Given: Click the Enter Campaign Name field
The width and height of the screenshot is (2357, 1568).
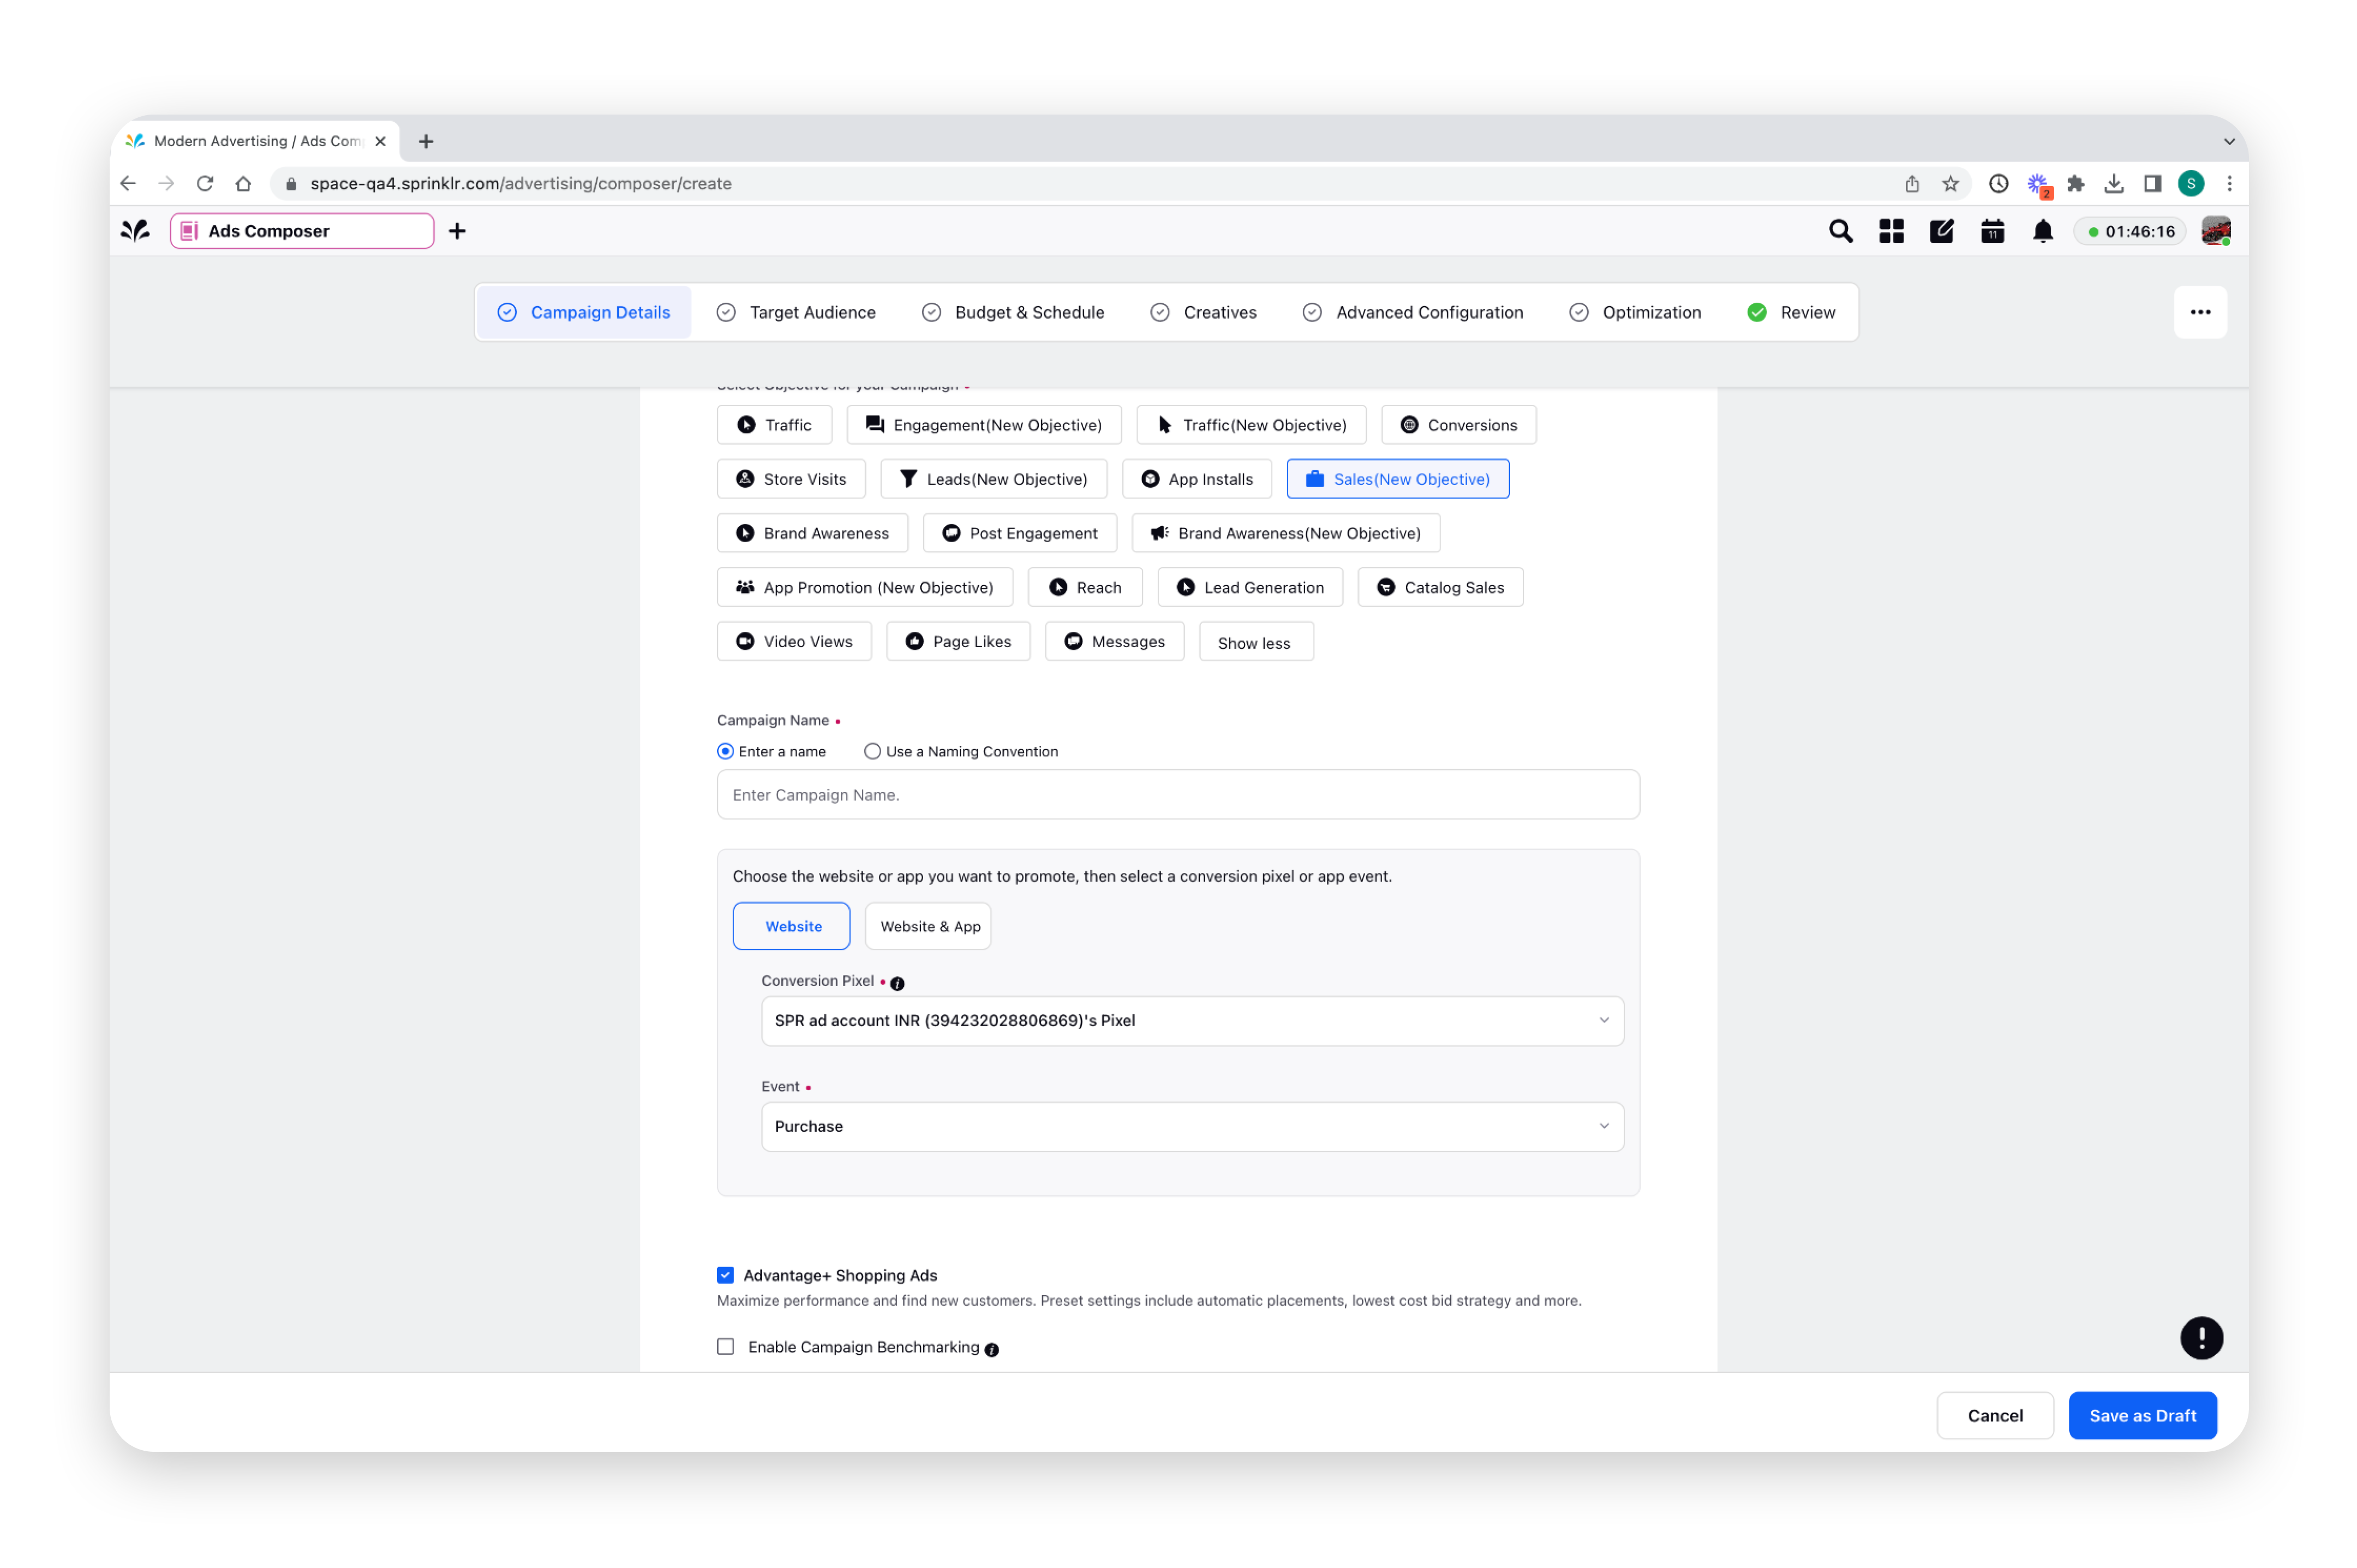Looking at the screenshot, I should (1178, 794).
